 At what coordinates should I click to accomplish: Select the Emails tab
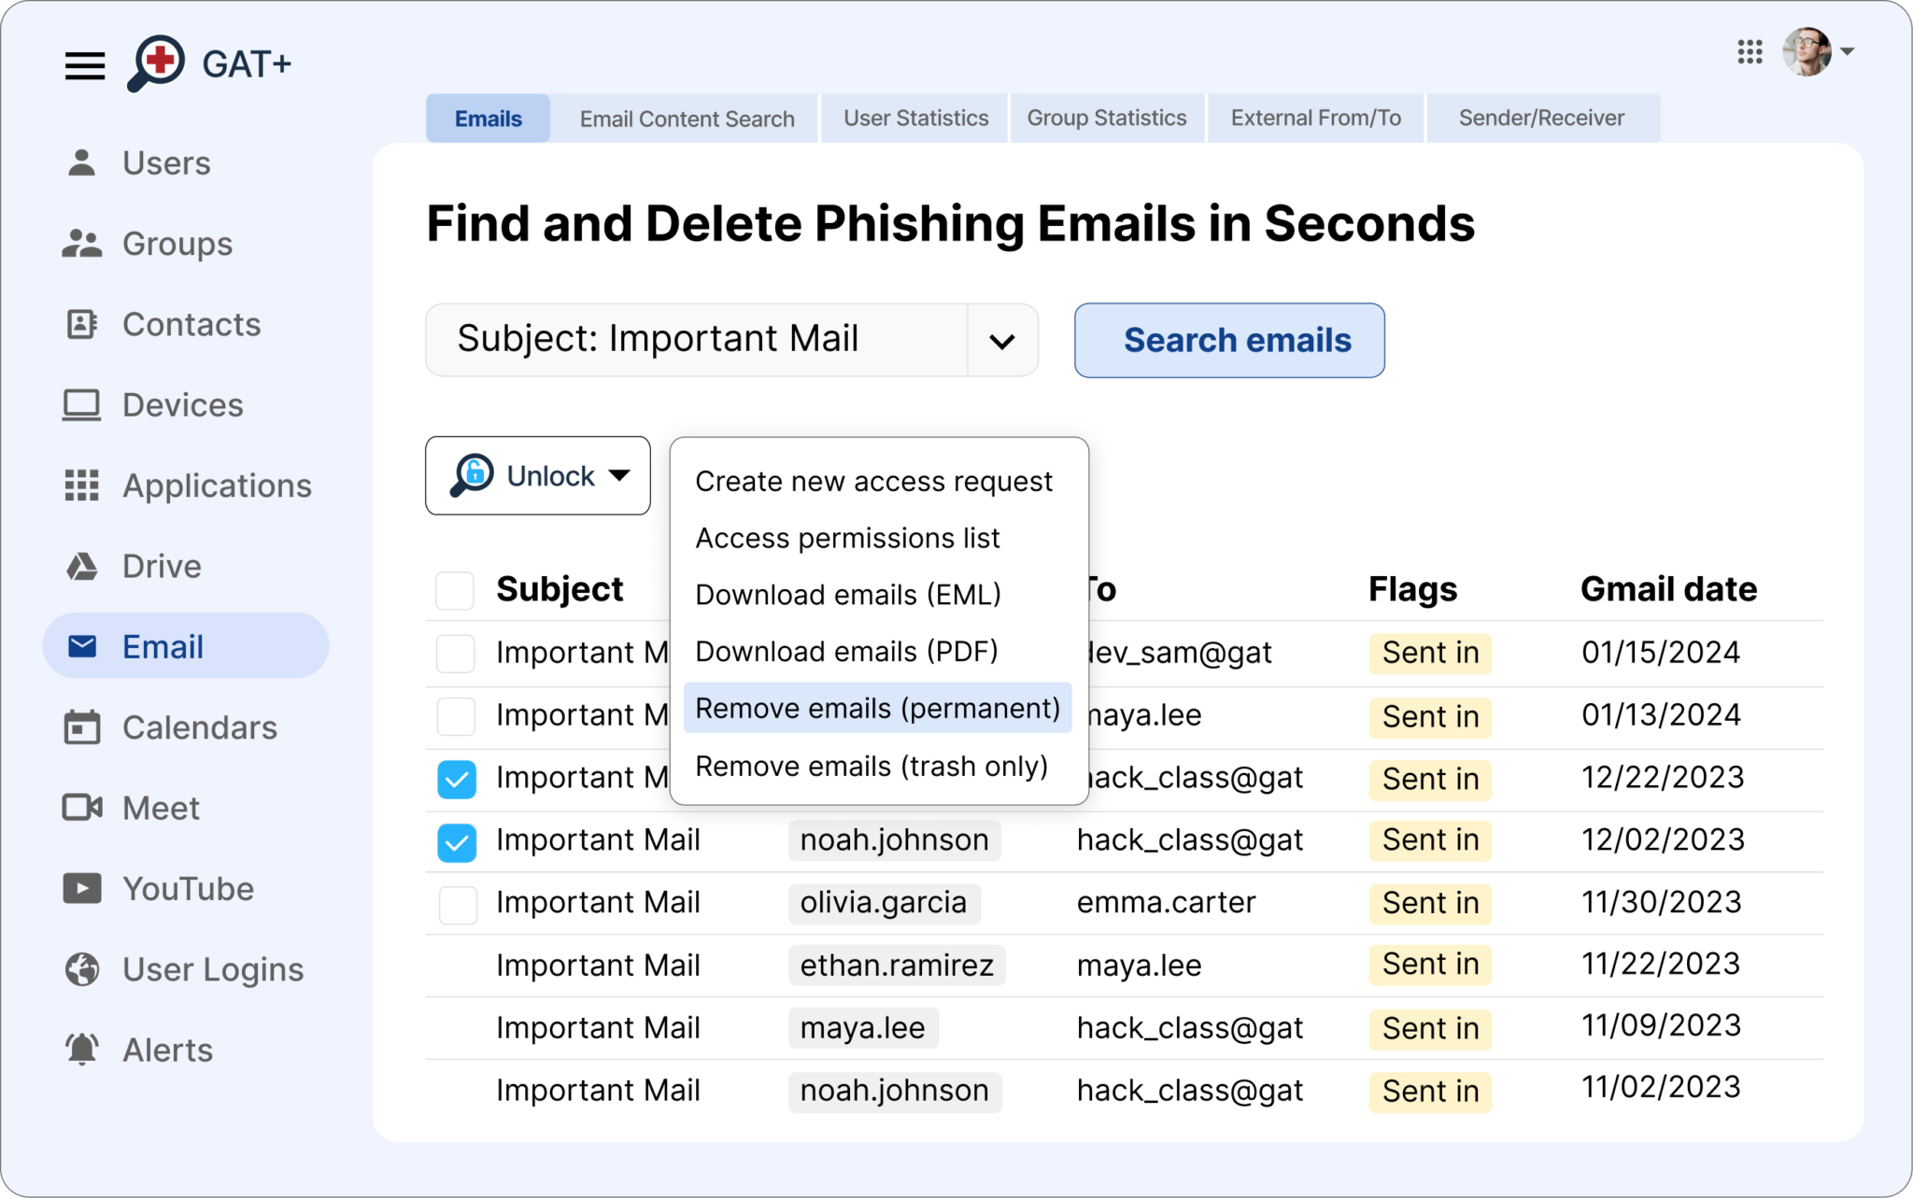tap(488, 119)
